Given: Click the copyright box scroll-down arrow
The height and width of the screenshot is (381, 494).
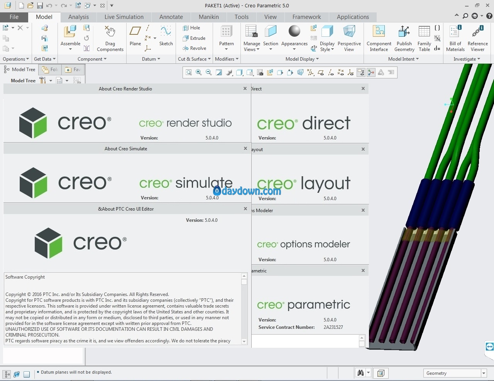Looking at the screenshot, I should 244,341.
